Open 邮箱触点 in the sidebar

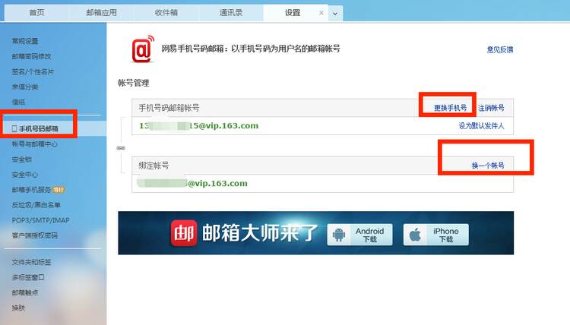[25, 292]
